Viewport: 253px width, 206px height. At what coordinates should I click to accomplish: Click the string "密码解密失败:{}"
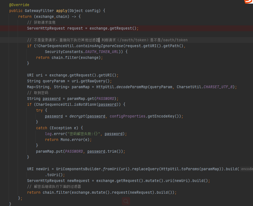(x=84, y=134)
